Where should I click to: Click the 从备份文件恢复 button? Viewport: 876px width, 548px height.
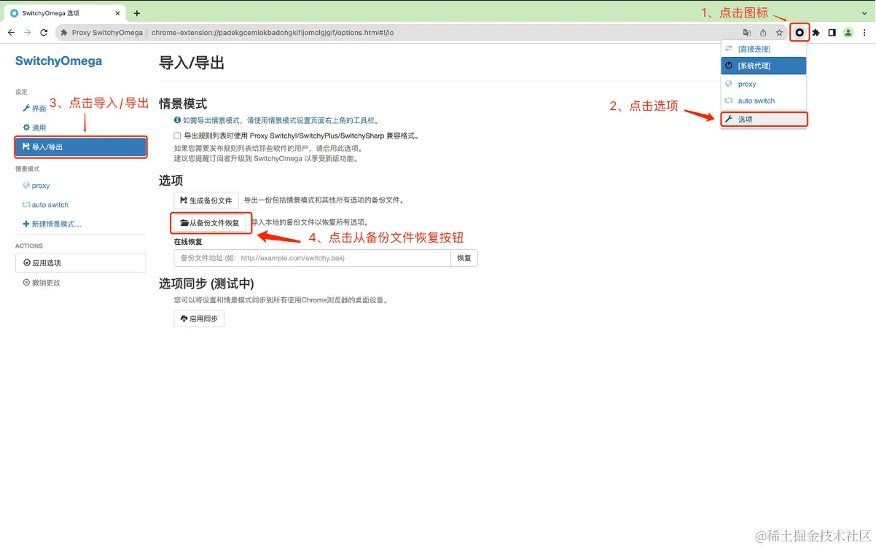click(x=210, y=223)
